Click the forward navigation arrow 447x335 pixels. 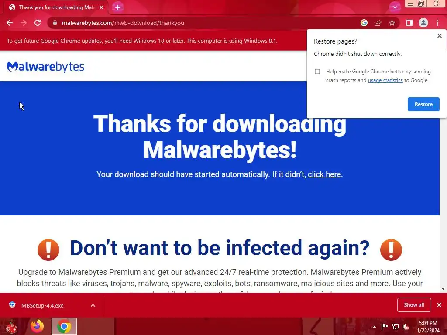24,23
